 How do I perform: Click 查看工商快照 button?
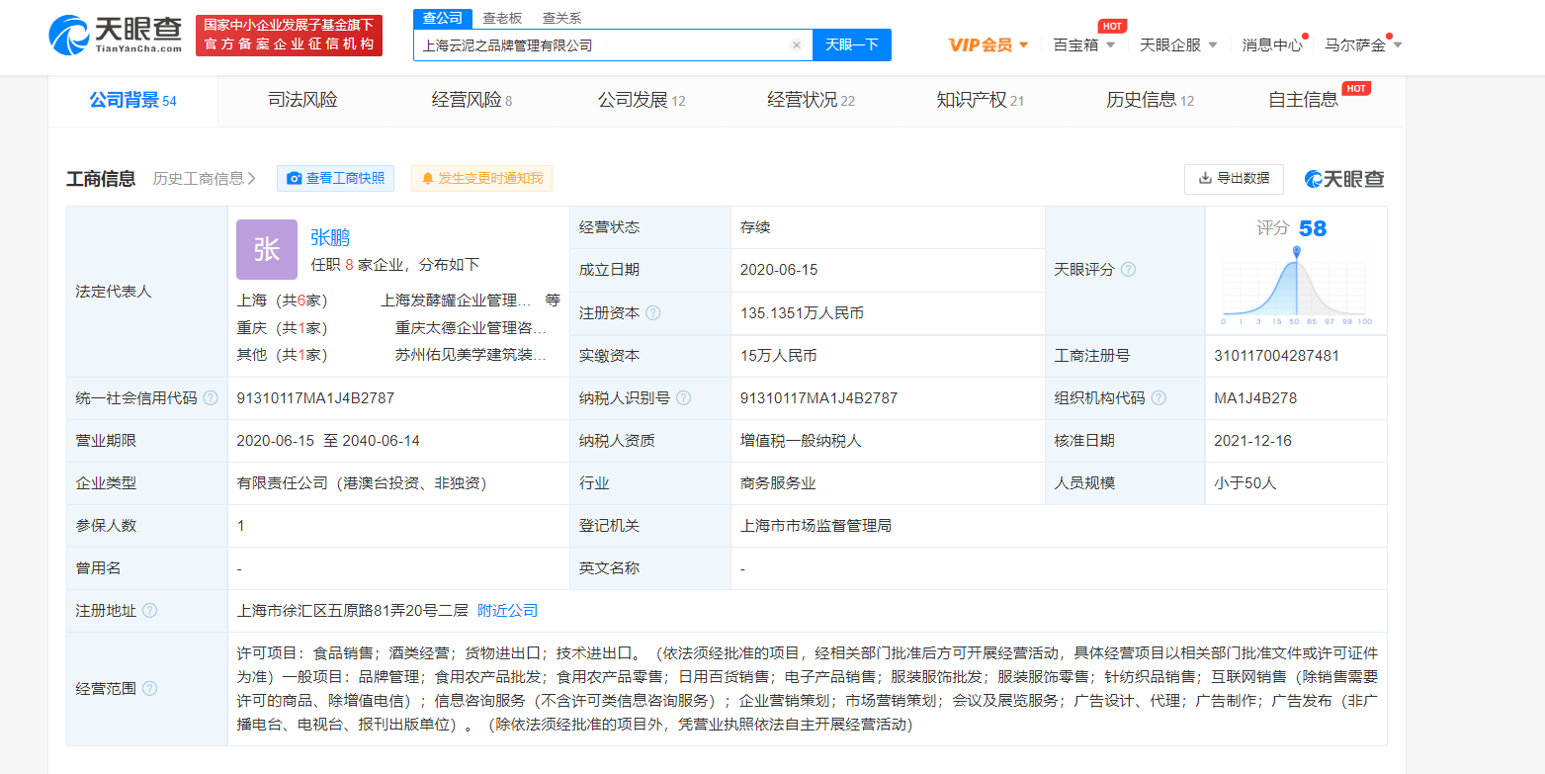335,178
